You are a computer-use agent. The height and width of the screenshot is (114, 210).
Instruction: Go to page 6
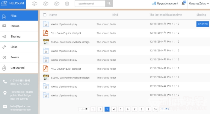pos(128,109)
